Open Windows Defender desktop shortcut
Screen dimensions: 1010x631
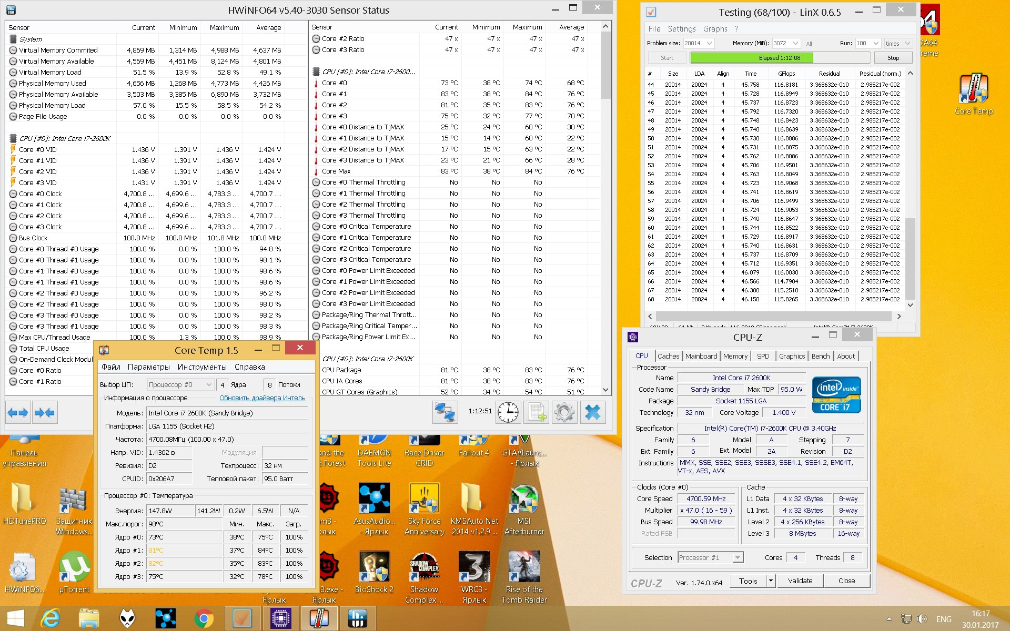pos(74,509)
